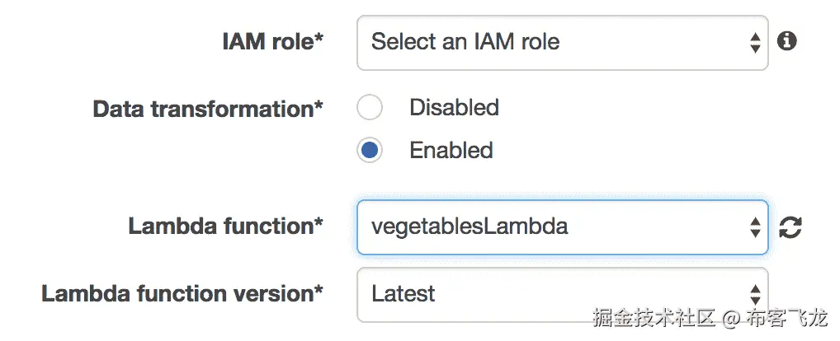Image resolution: width=840 pixels, height=341 pixels.
Task: Select the Enabled radio button
Action: pyautogui.click(x=370, y=151)
